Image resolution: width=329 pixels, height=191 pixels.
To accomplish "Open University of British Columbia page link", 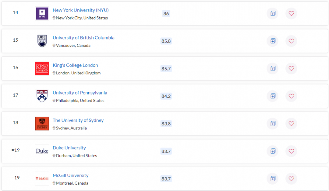I will (83, 38).
